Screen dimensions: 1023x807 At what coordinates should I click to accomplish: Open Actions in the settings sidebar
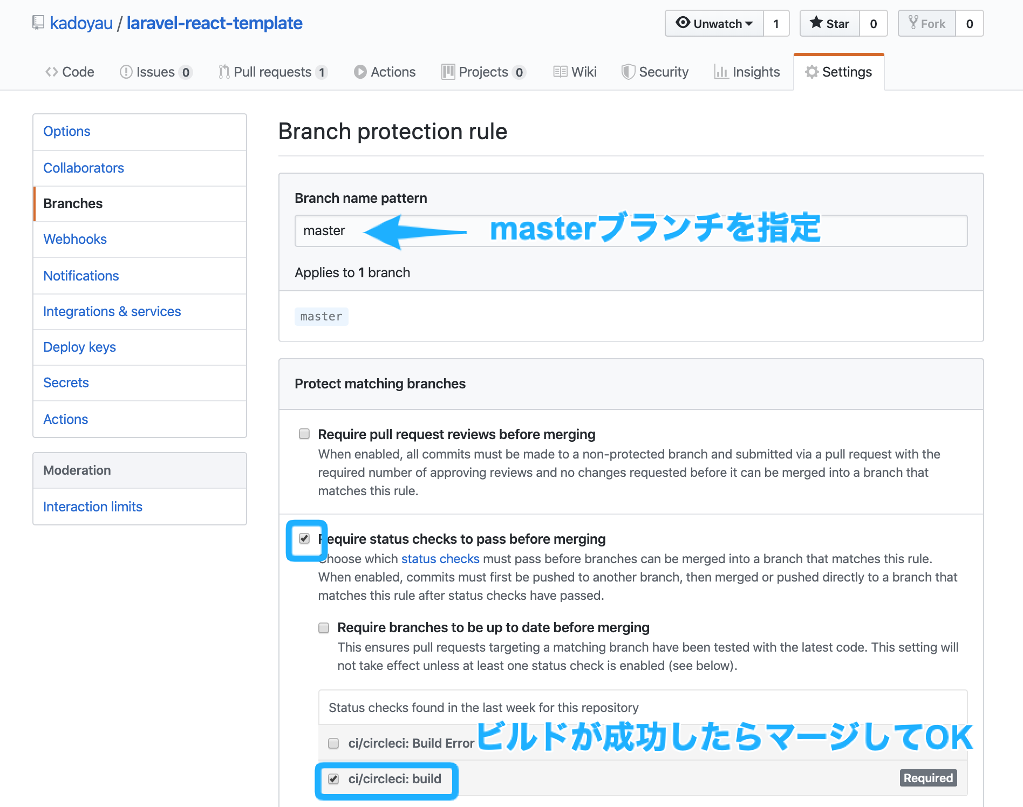coord(140,419)
